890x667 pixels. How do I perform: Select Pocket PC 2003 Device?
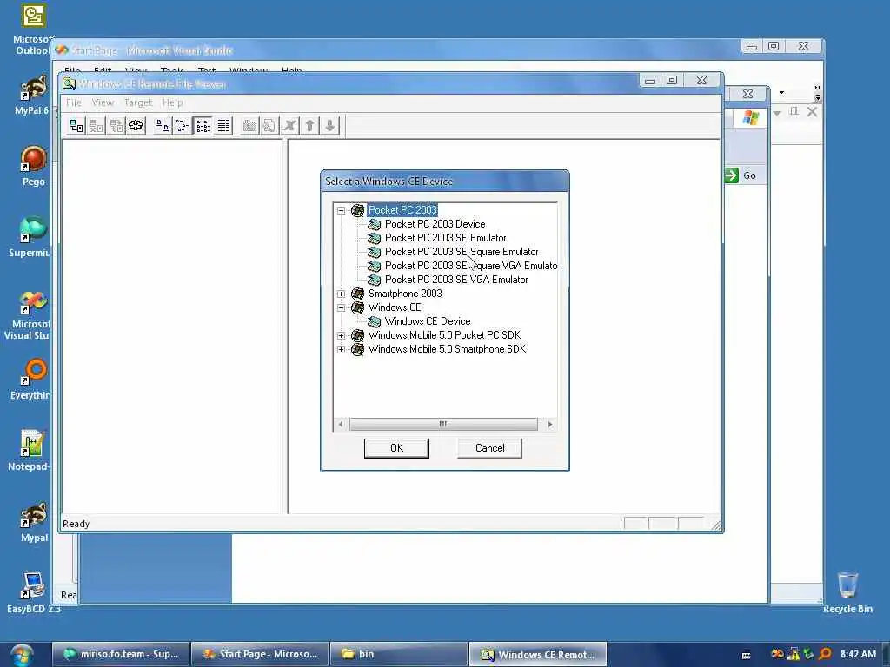(x=435, y=224)
